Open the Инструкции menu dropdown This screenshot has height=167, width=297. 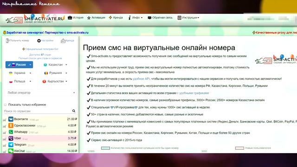click(188, 18)
